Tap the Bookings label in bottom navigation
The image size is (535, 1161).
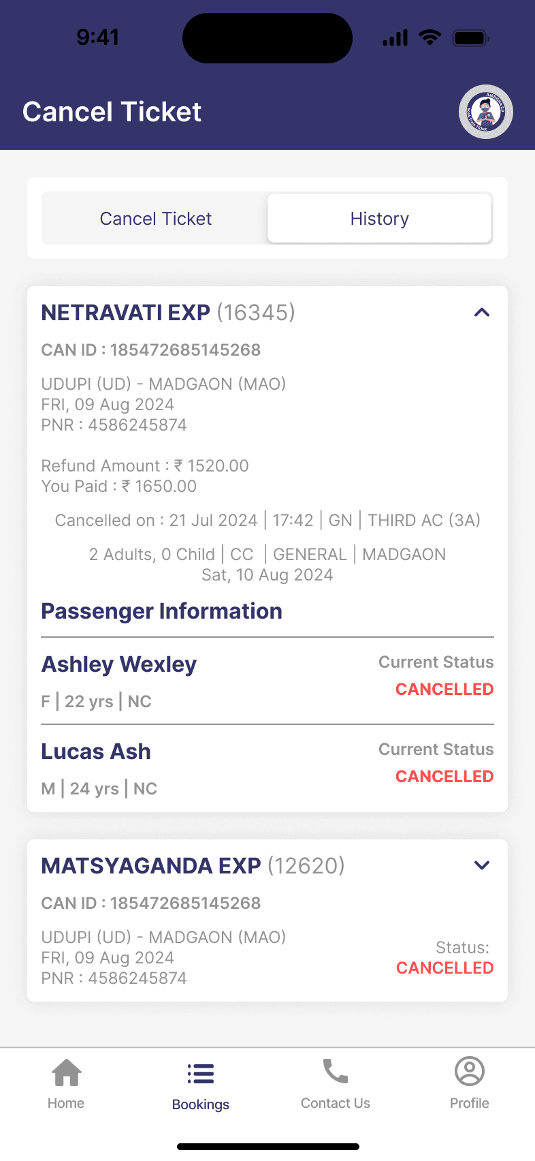point(201,1104)
